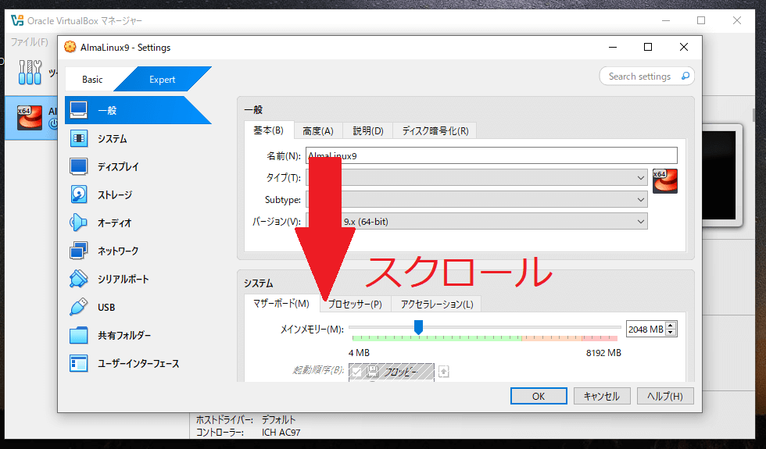
Task: Switch to the Expert settings mode tab
Action: pos(163,79)
